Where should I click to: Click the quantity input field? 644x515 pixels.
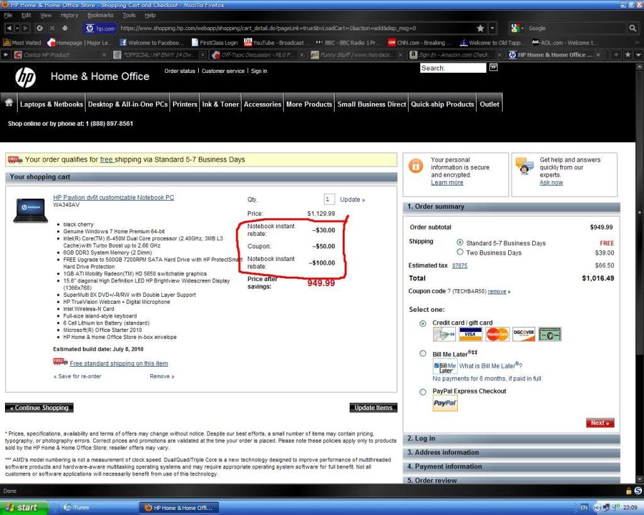point(329,199)
